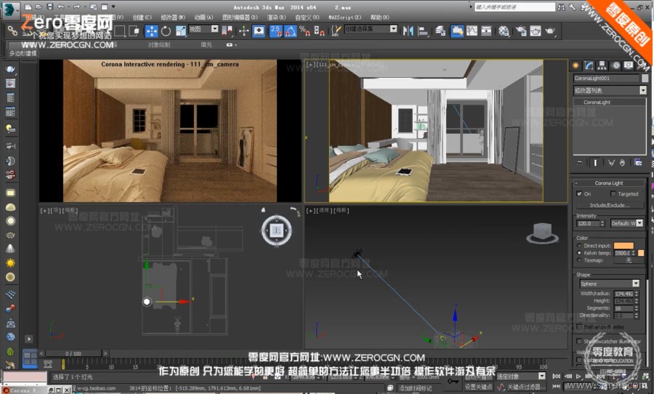Click the Direct input orange color swatch
The height and width of the screenshot is (394, 654).
(x=624, y=246)
